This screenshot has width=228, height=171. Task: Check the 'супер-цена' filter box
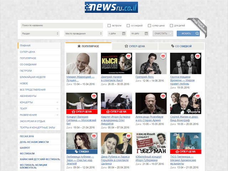click(149, 26)
